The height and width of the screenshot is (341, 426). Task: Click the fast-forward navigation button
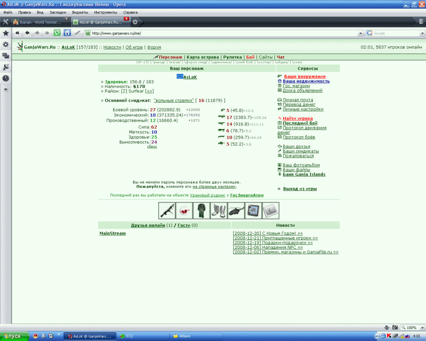coord(47,33)
